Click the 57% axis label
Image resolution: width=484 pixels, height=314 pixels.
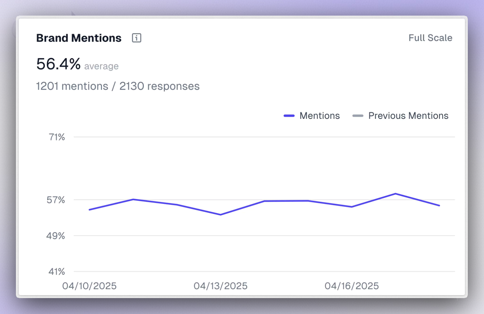click(x=56, y=200)
